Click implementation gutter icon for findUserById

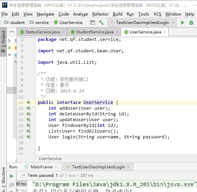click(29, 125)
